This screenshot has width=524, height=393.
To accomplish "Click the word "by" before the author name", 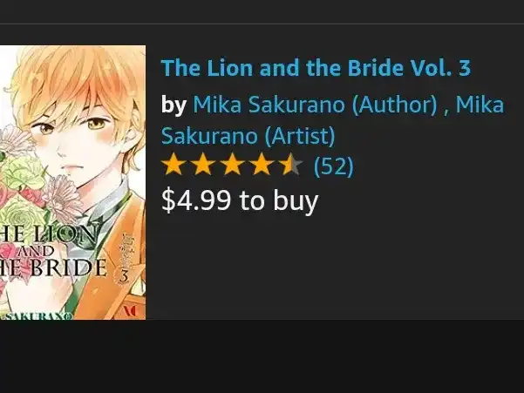I will [174, 105].
